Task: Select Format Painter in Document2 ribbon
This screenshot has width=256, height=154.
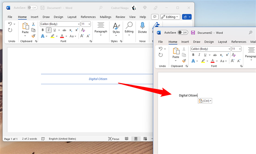Action: coord(184,61)
